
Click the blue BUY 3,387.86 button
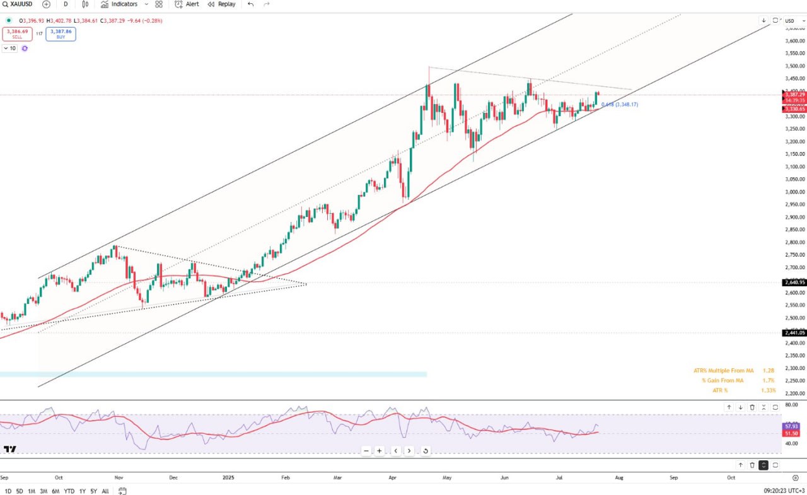click(x=61, y=34)
